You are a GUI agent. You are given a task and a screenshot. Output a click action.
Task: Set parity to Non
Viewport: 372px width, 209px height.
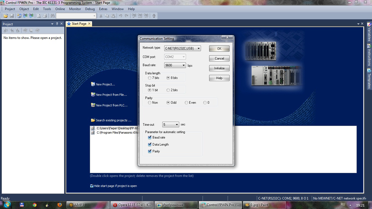(153, 103)
